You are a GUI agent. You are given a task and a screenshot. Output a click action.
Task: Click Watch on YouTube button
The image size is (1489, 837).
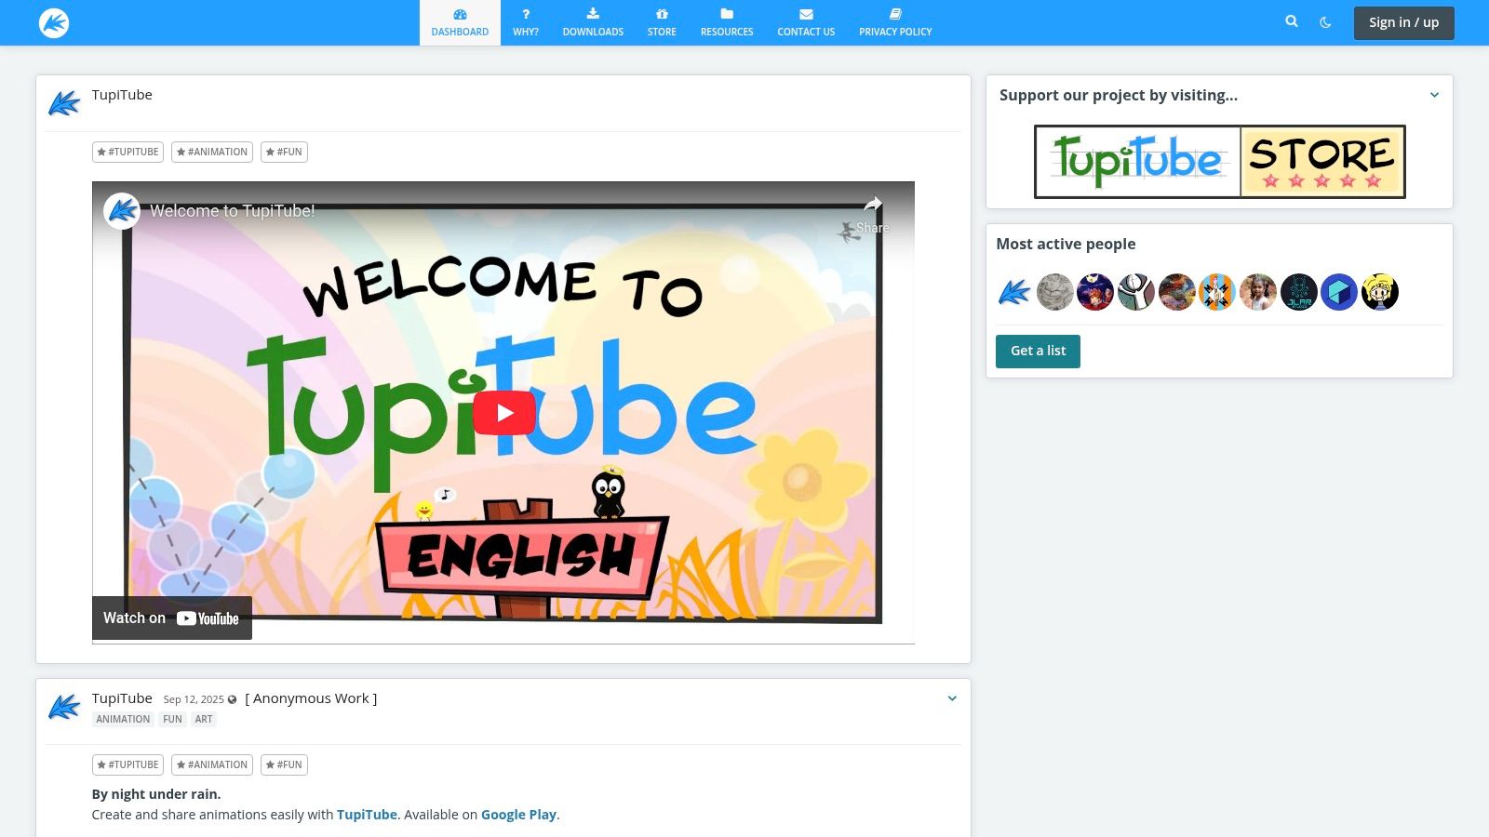click(172, 618)
